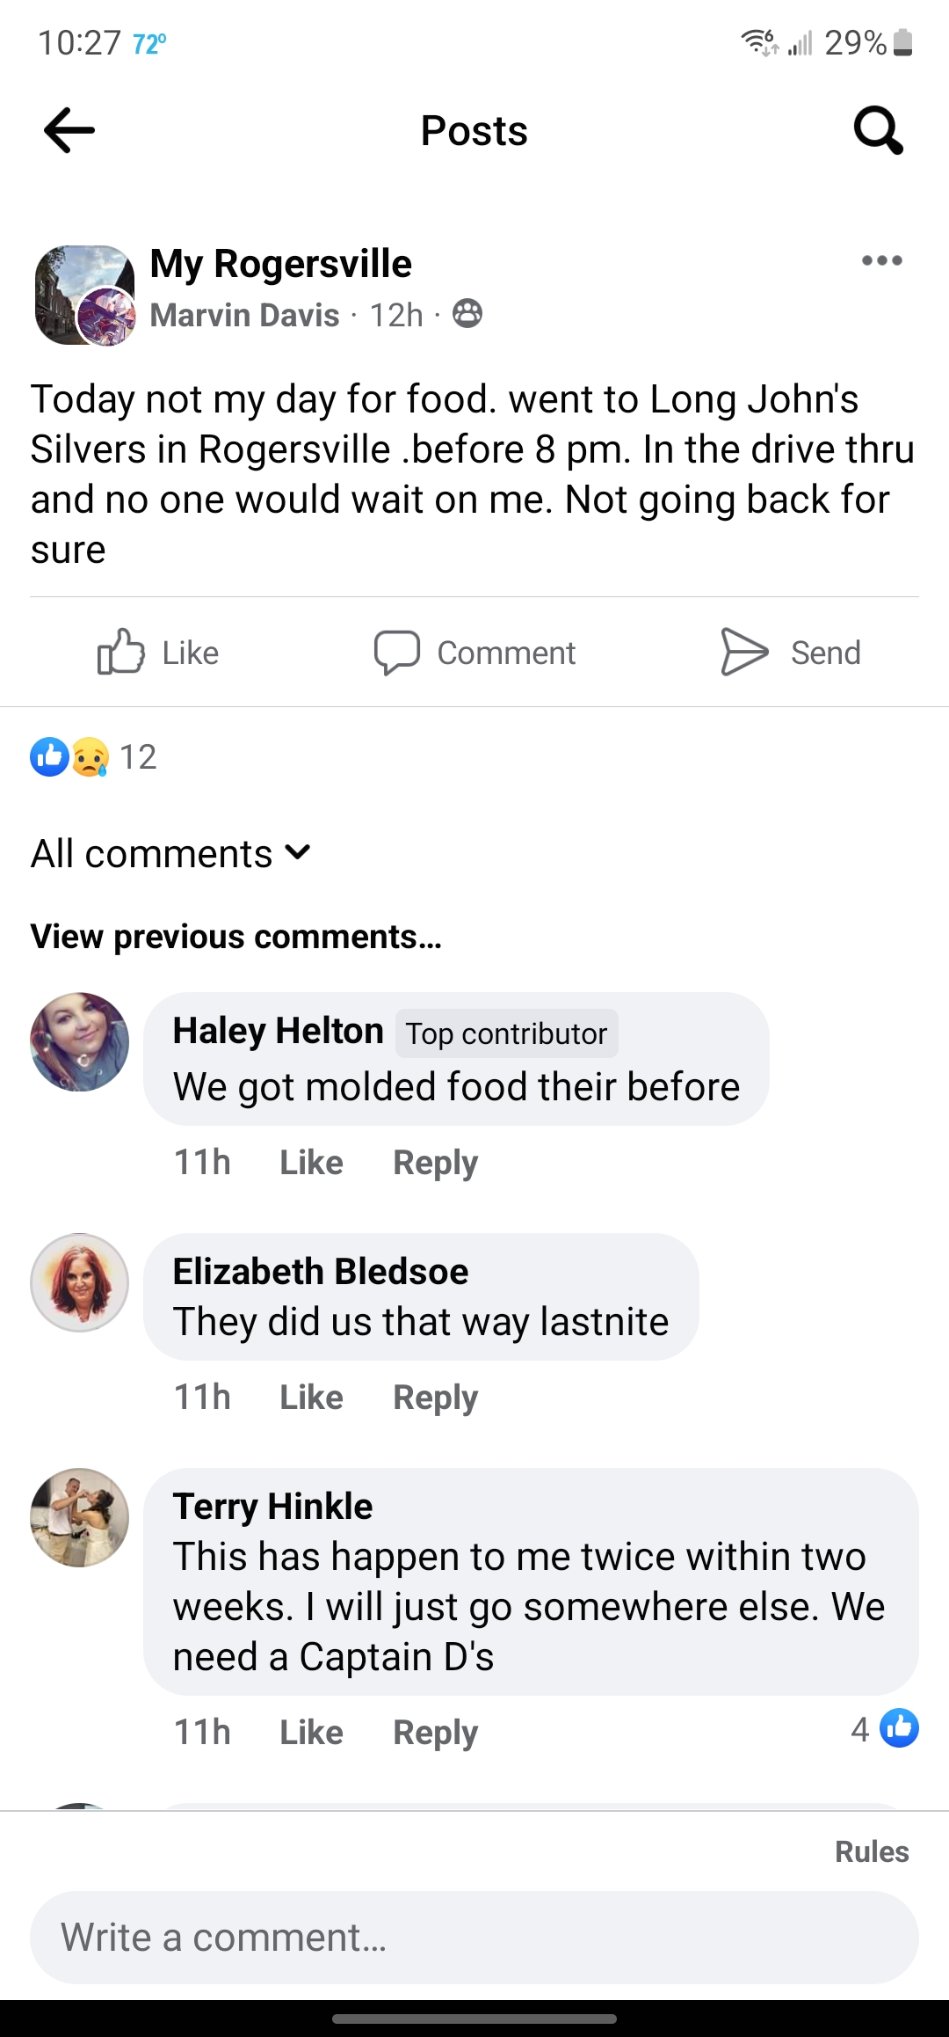This screenshot has height=2037, width=949.
Task: Reply to Haley Helton's comment
Action: [435, 1163]
